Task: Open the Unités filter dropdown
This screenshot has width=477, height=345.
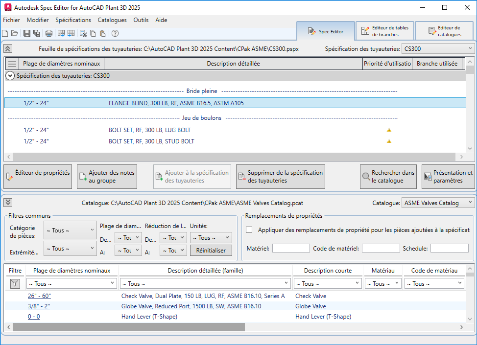Action: (211, 238)
